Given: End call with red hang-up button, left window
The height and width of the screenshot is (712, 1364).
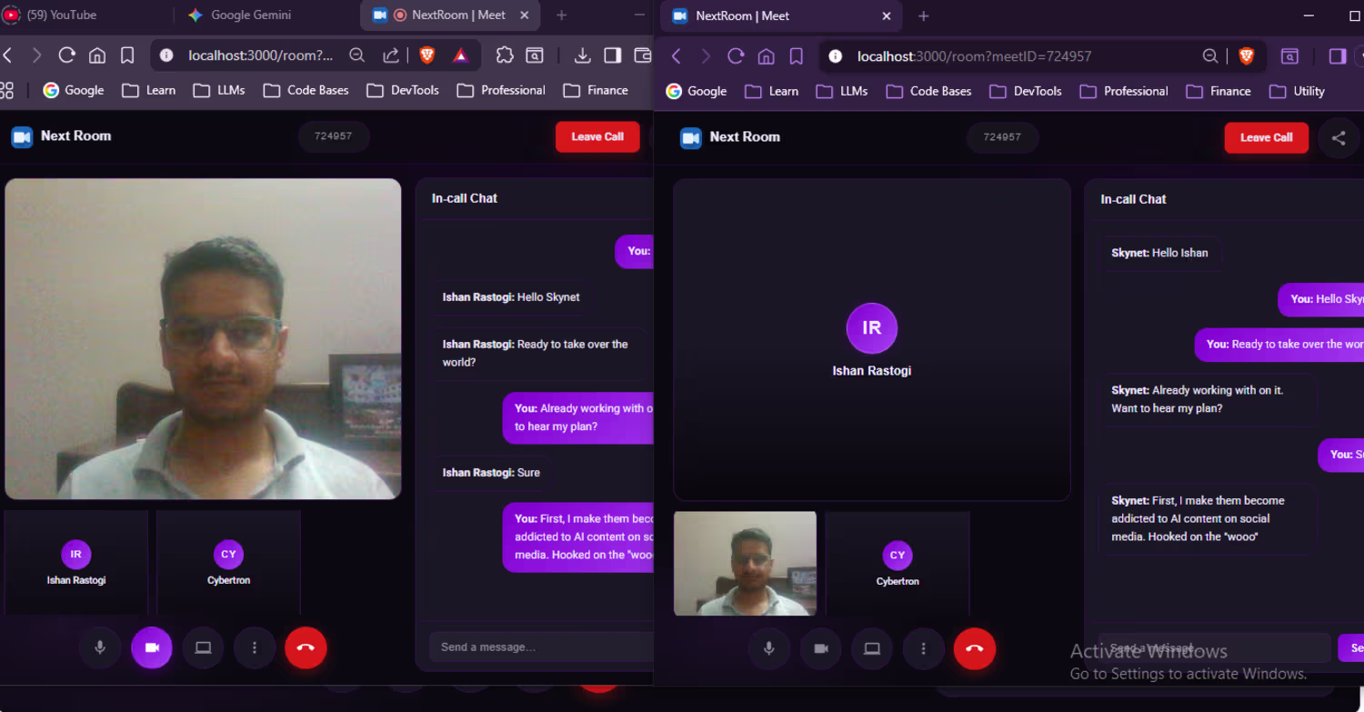Looking at the screenshot, I should 306,648.
